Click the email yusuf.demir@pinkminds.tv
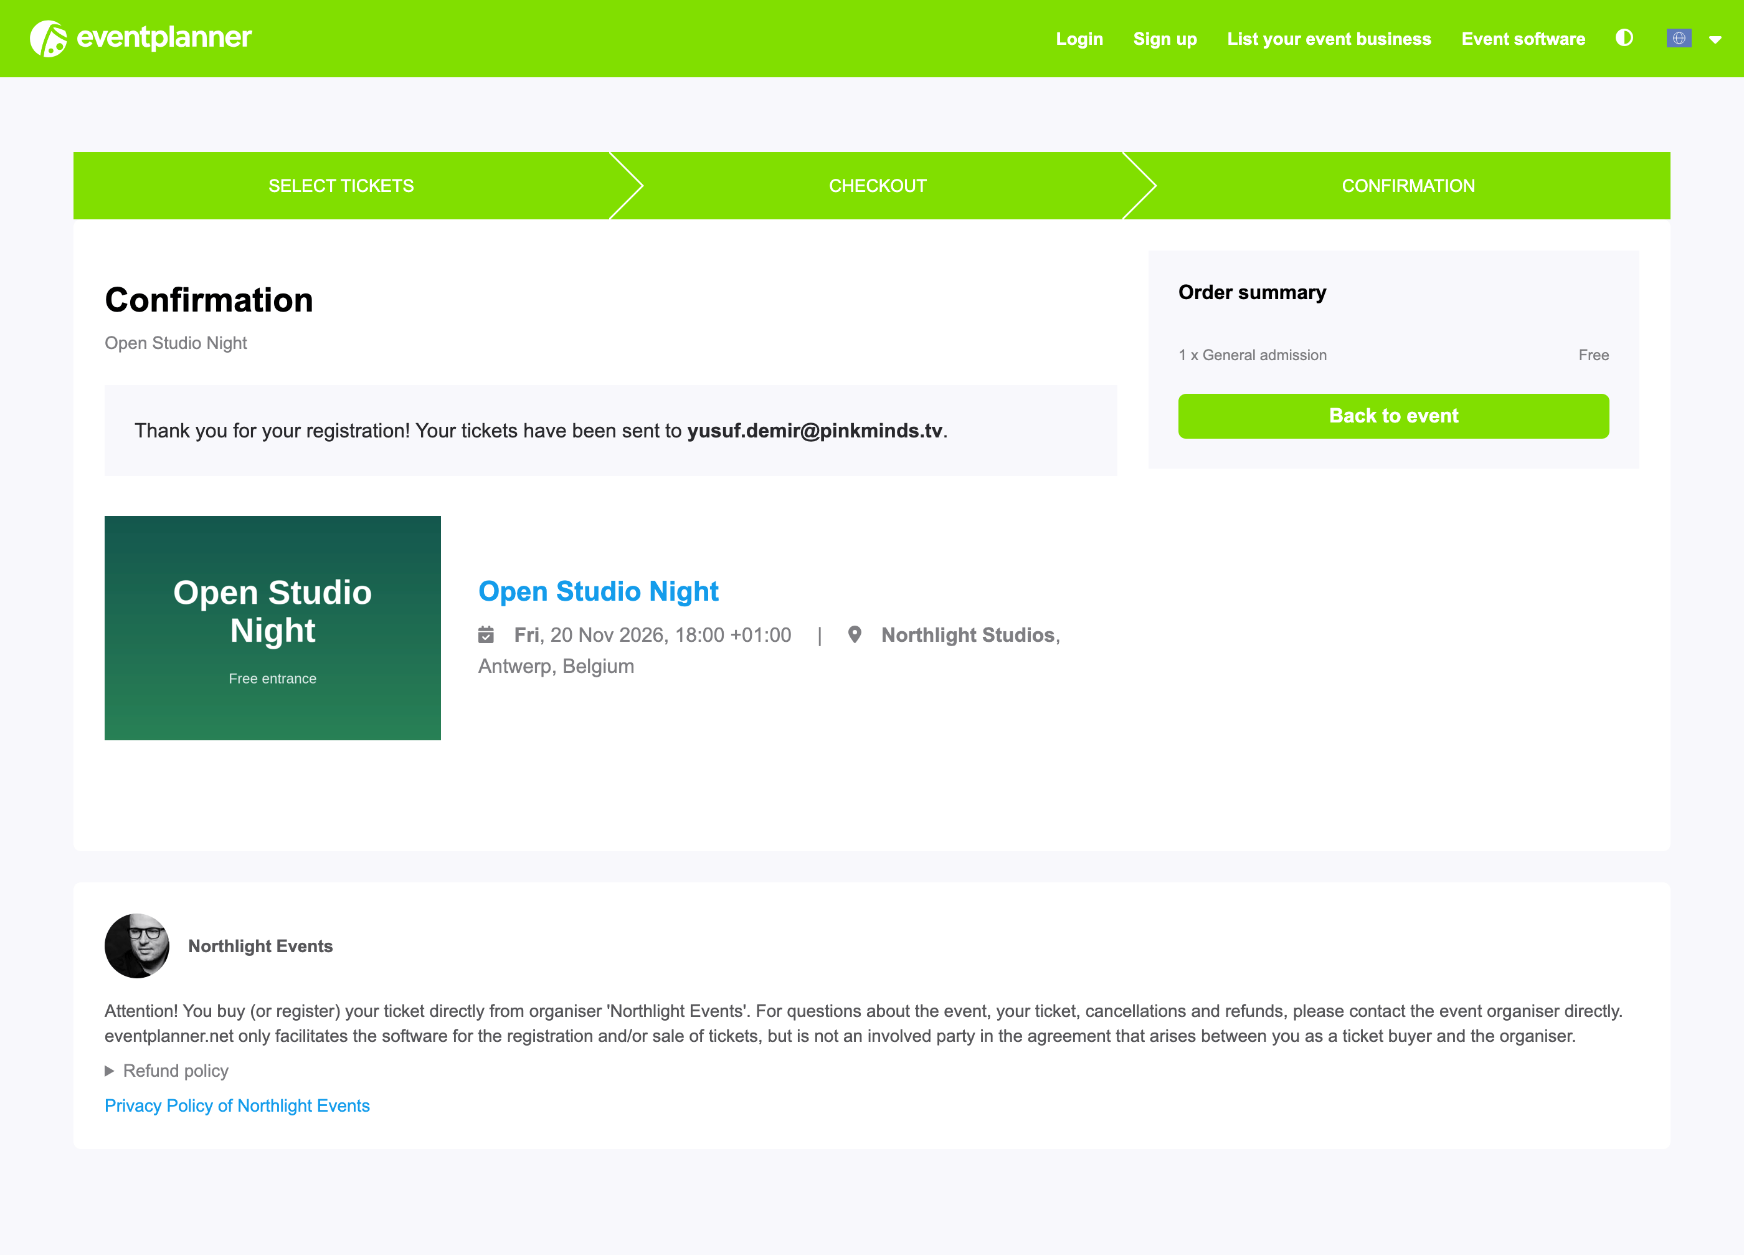Screen dimensions: 1744x1255 (815, 430)
